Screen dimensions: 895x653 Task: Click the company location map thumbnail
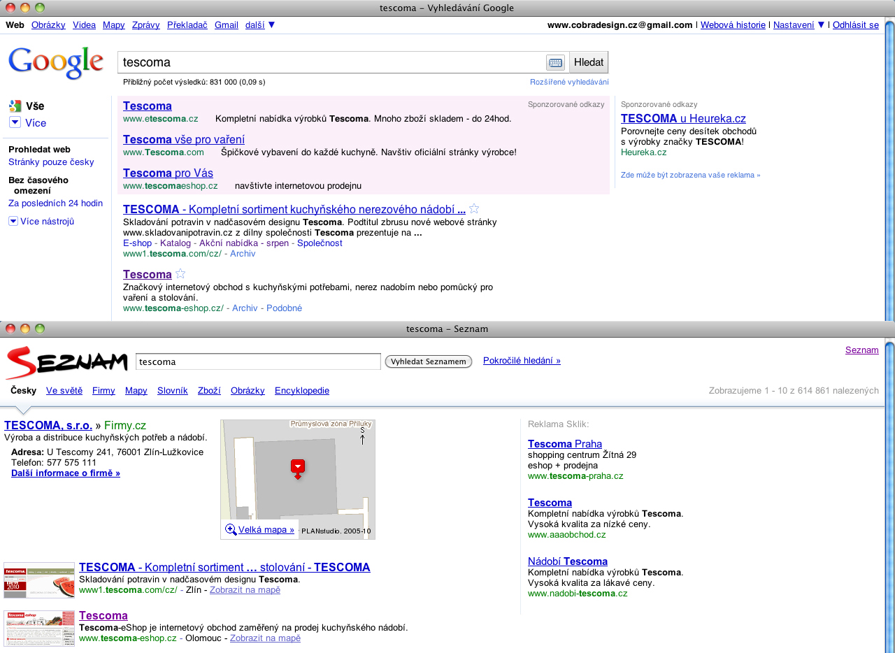click(298, 480)
